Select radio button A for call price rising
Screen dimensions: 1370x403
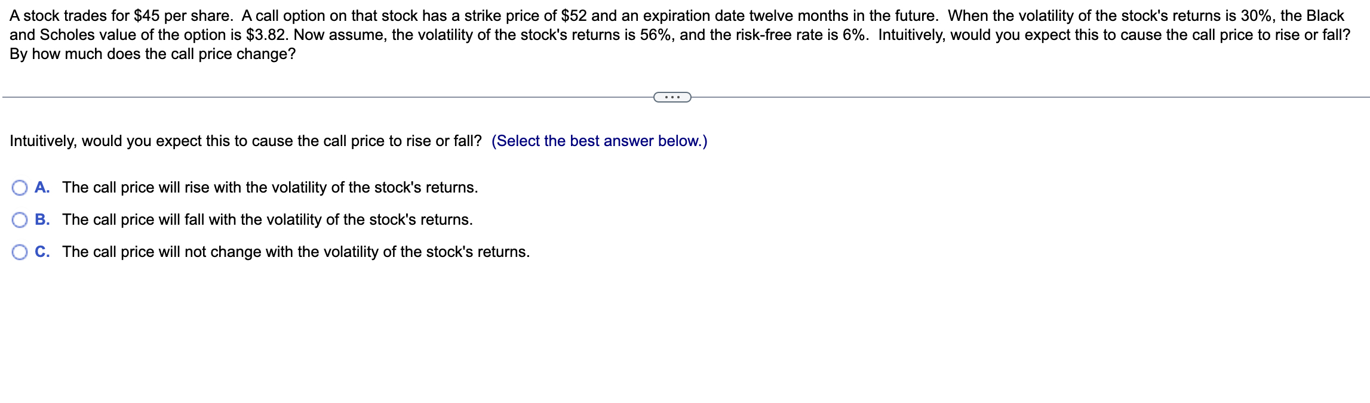pos(20,187)
